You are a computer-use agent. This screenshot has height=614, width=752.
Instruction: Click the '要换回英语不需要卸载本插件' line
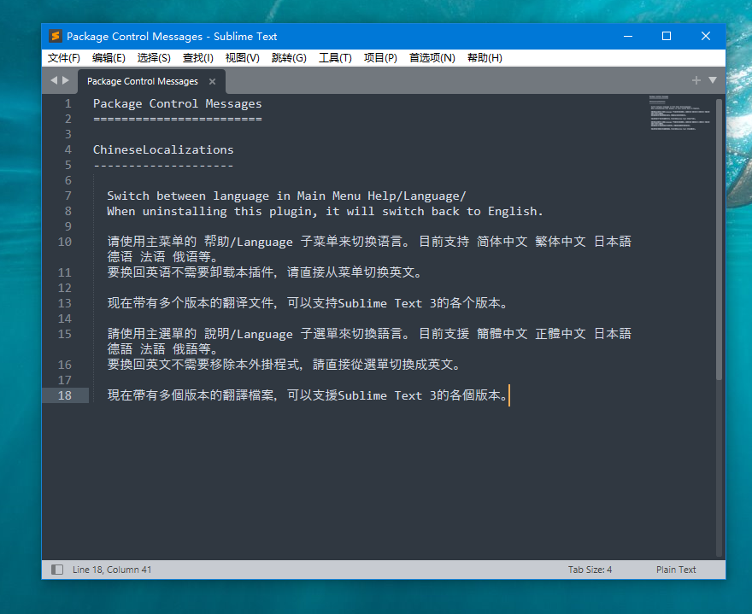pyautogui.click(x=265, y=272)
